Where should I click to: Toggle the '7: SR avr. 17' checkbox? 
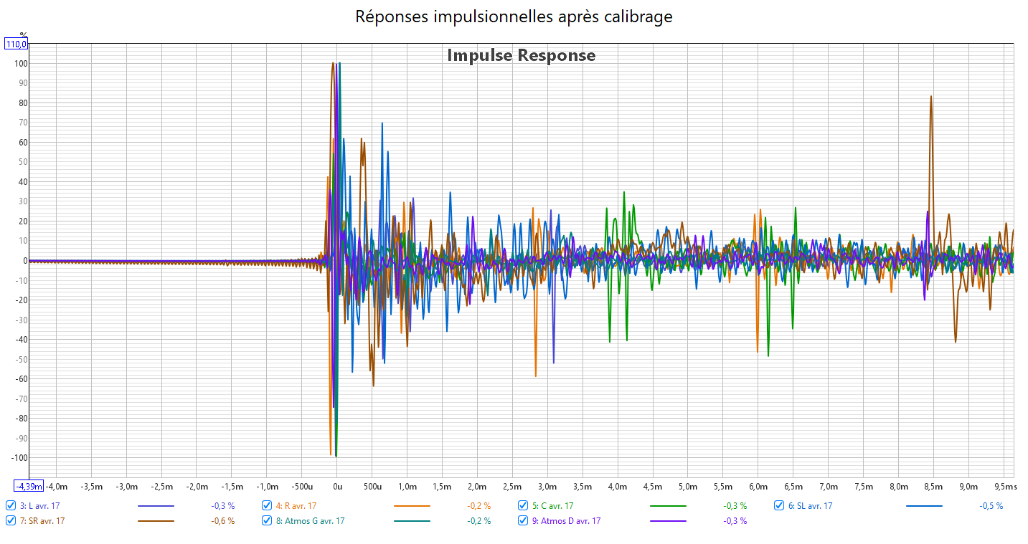[x=11, y=521]
